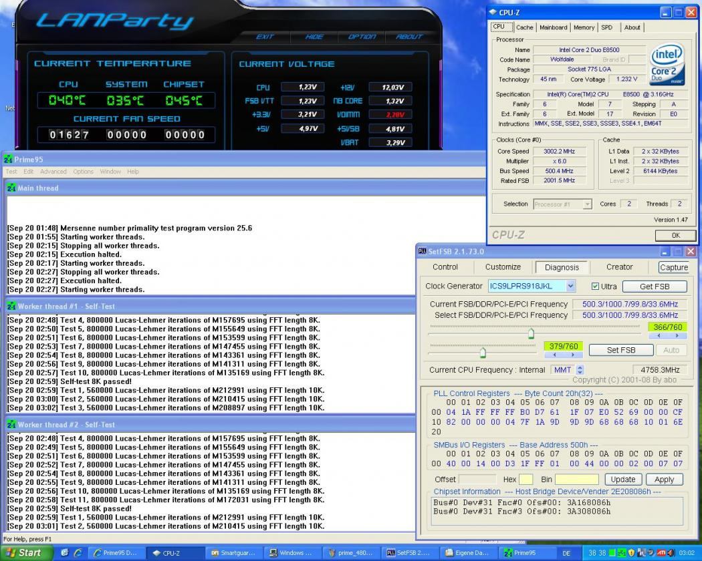Click the Update button in SetFSB
The image size is (702, 561).
click(622, 480)
